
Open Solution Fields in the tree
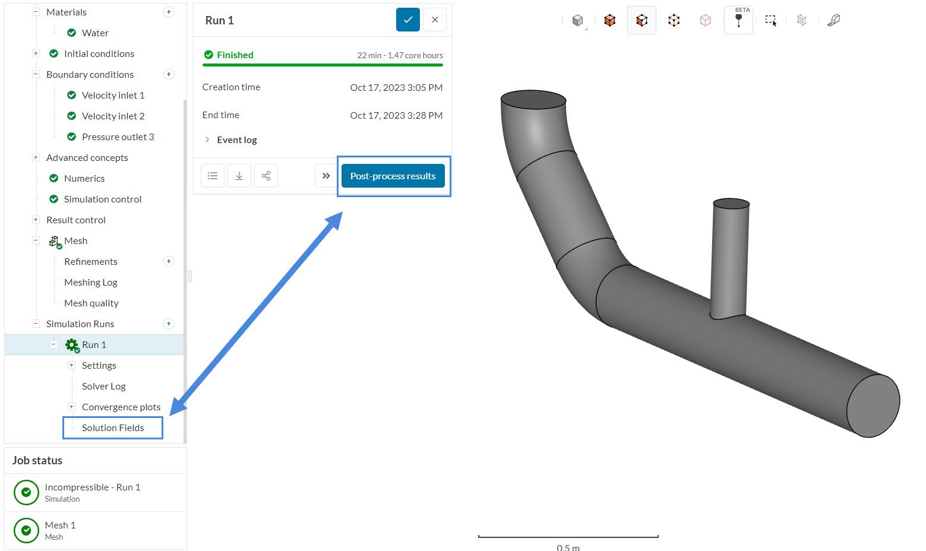click(113, 427)
